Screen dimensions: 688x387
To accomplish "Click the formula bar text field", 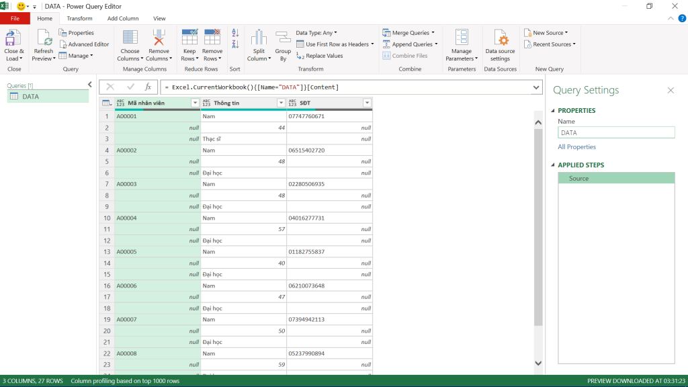I will click(347, 87).
